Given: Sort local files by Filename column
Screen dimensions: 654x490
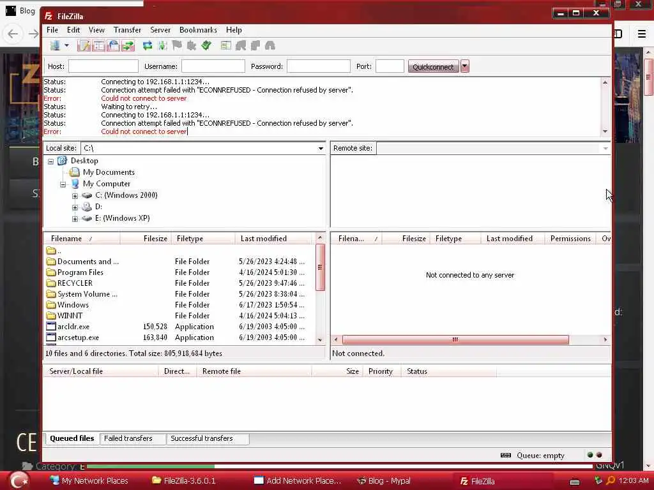Looking at the screenshot, I should pos(82,239).
